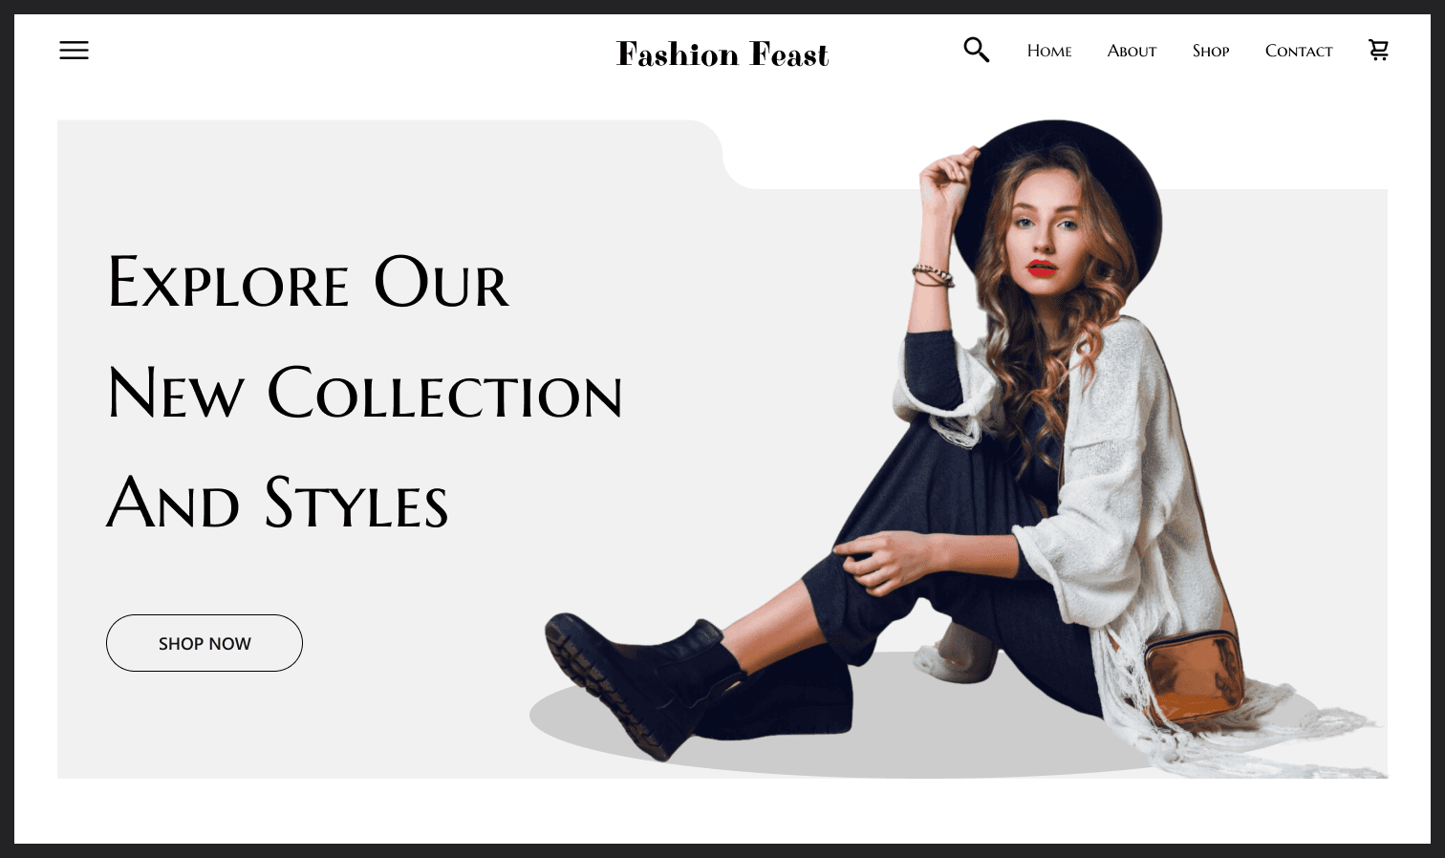Click the Explore Our headline line
Image resolution: width=1445 pixels, height=858 pixels.
(x=309, y=283)
